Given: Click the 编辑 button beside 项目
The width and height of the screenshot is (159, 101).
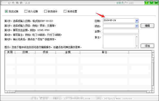Looking at the screenshot, I should [x=147, y=26].
